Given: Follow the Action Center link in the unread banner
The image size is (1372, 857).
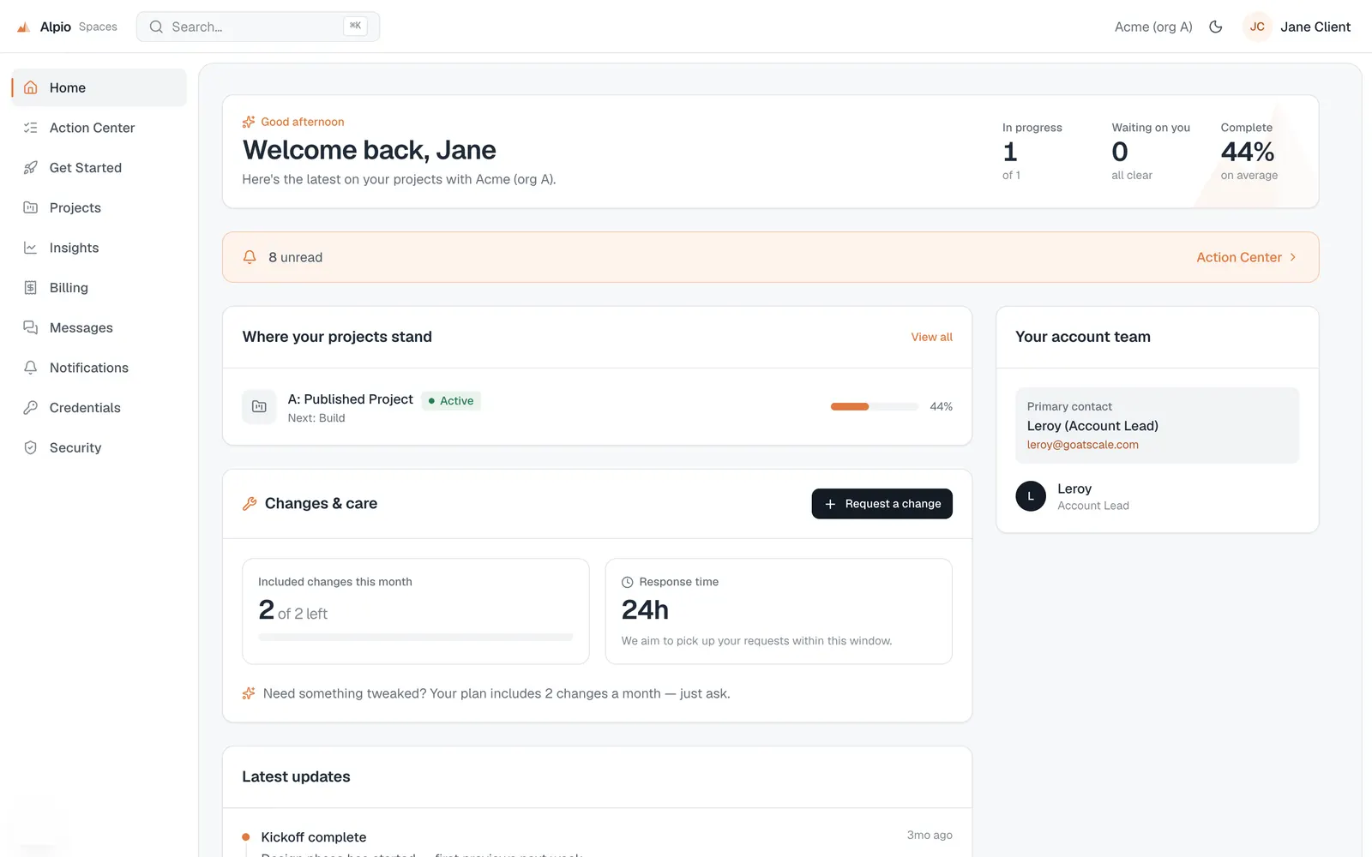Looking at the screenshot, I should (x=1247, y=257).
